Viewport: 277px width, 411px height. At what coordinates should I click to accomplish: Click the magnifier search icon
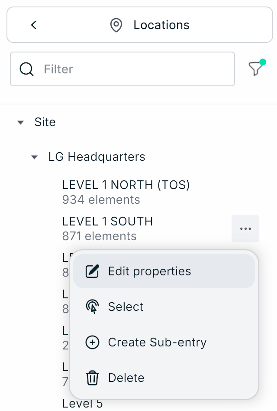(27, 69)
